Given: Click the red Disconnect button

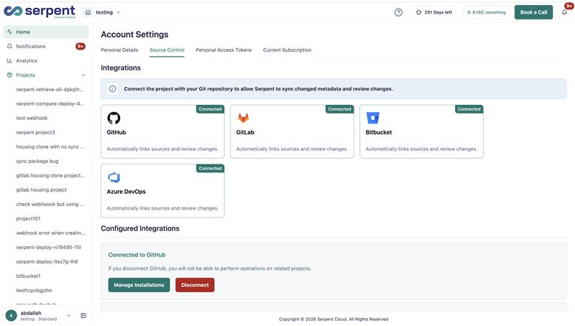Looking at the screenshot, I should (x=195, y=285).
